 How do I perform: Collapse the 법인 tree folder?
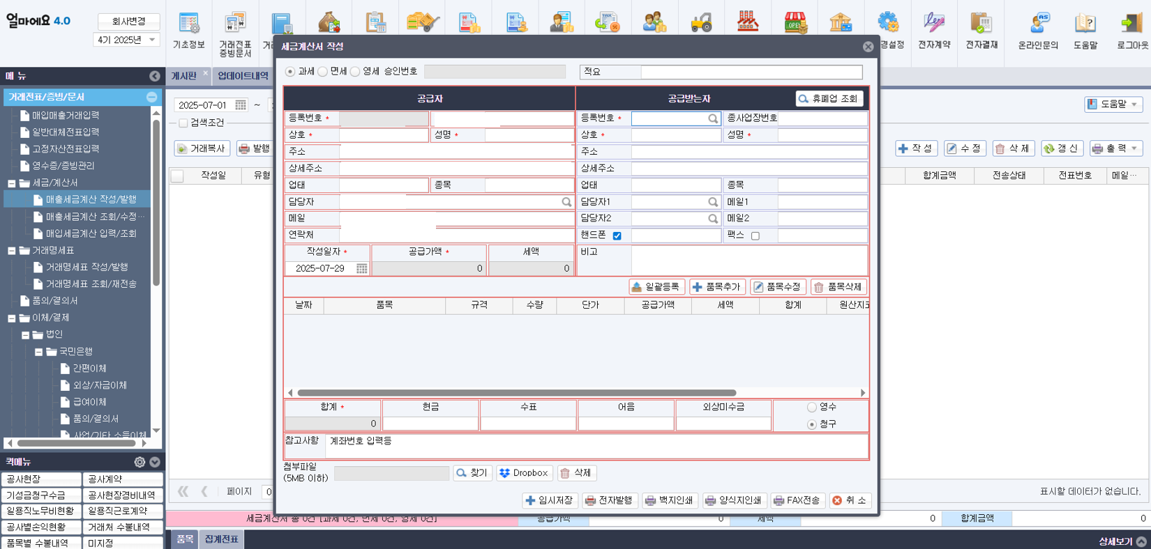25,335
